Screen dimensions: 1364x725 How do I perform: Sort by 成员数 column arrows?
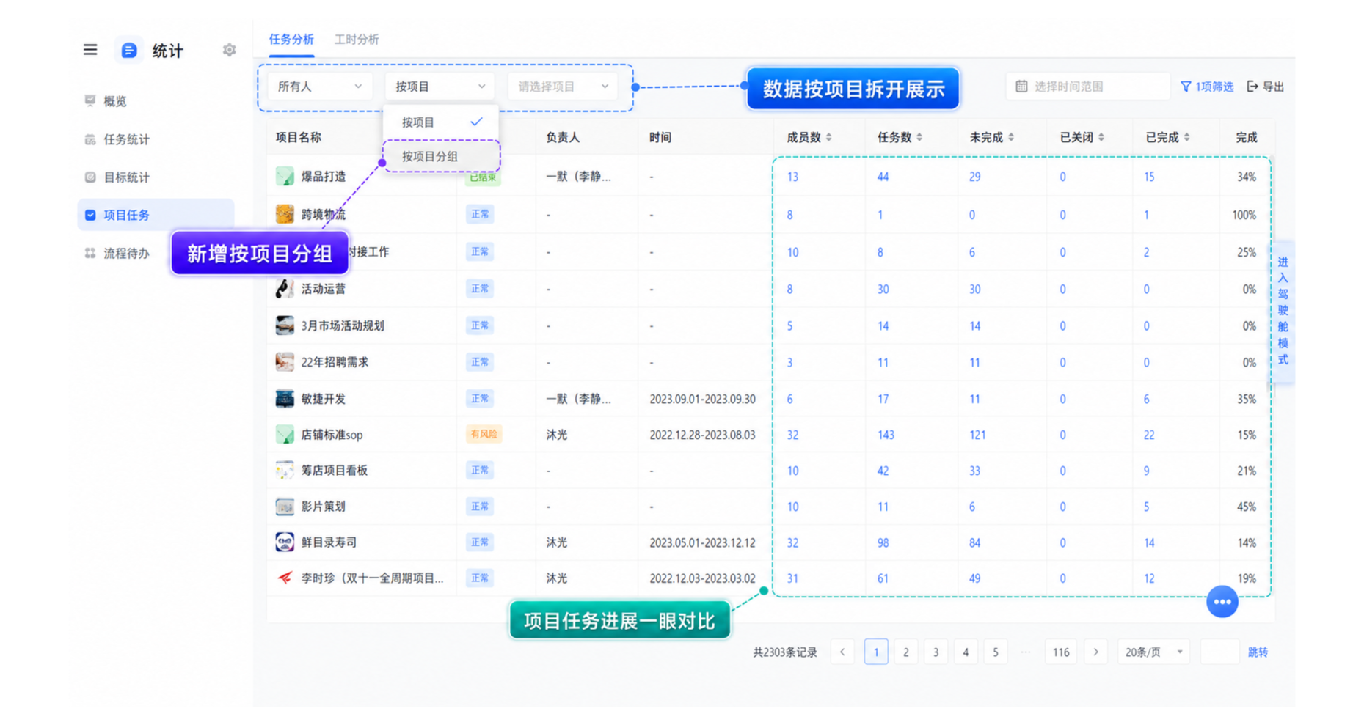point(828,137)
